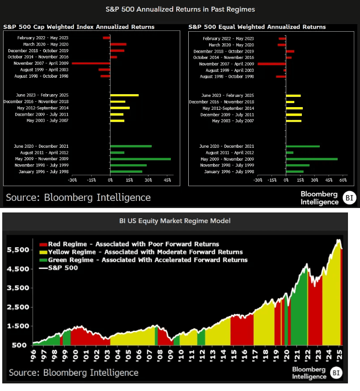The image size is (360, 391).
Task: Click 'December 2009 - July 2011' in Equal Weighted chart
Action: click(x=227, y=115)
